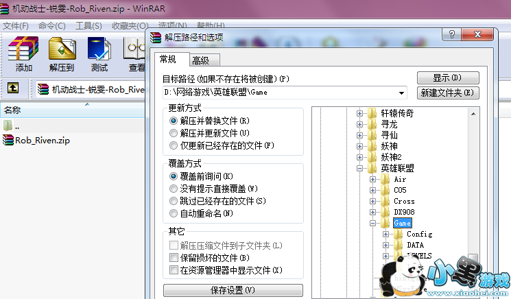Screen dimensions: 511x299
Task: Open the 收藏夹(O) menu
Action: coord(130,26)
